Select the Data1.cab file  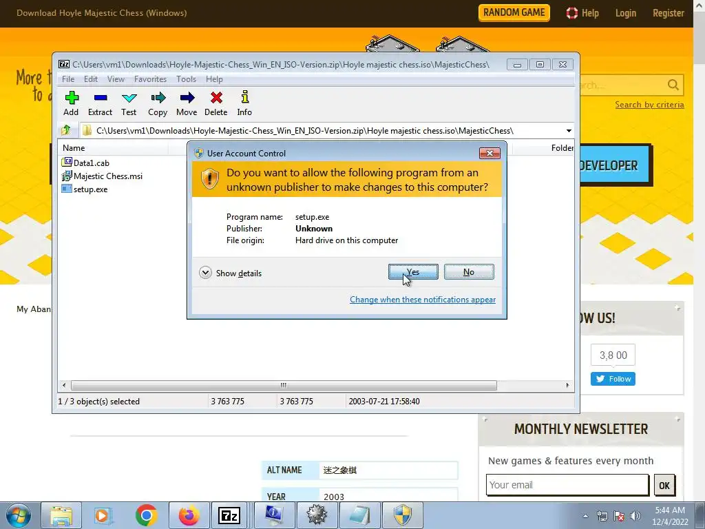pyautogui.click(x=85, y=163)
